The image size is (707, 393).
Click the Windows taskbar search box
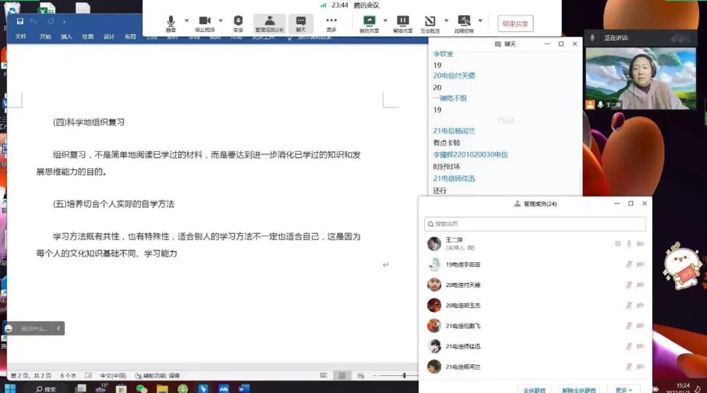click(46, 389)
